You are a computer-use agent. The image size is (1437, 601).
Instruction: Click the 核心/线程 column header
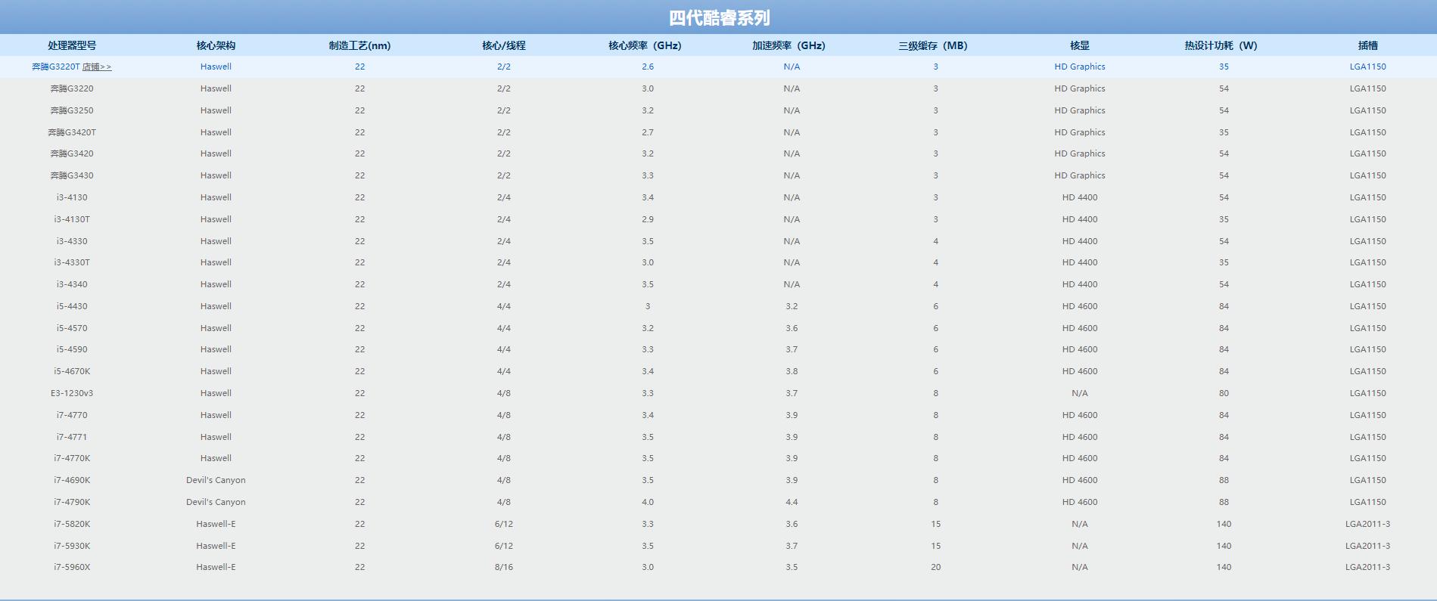pyautogui.click(x=504, y=45)
